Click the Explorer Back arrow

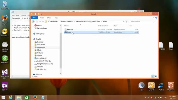pos(33,22)
